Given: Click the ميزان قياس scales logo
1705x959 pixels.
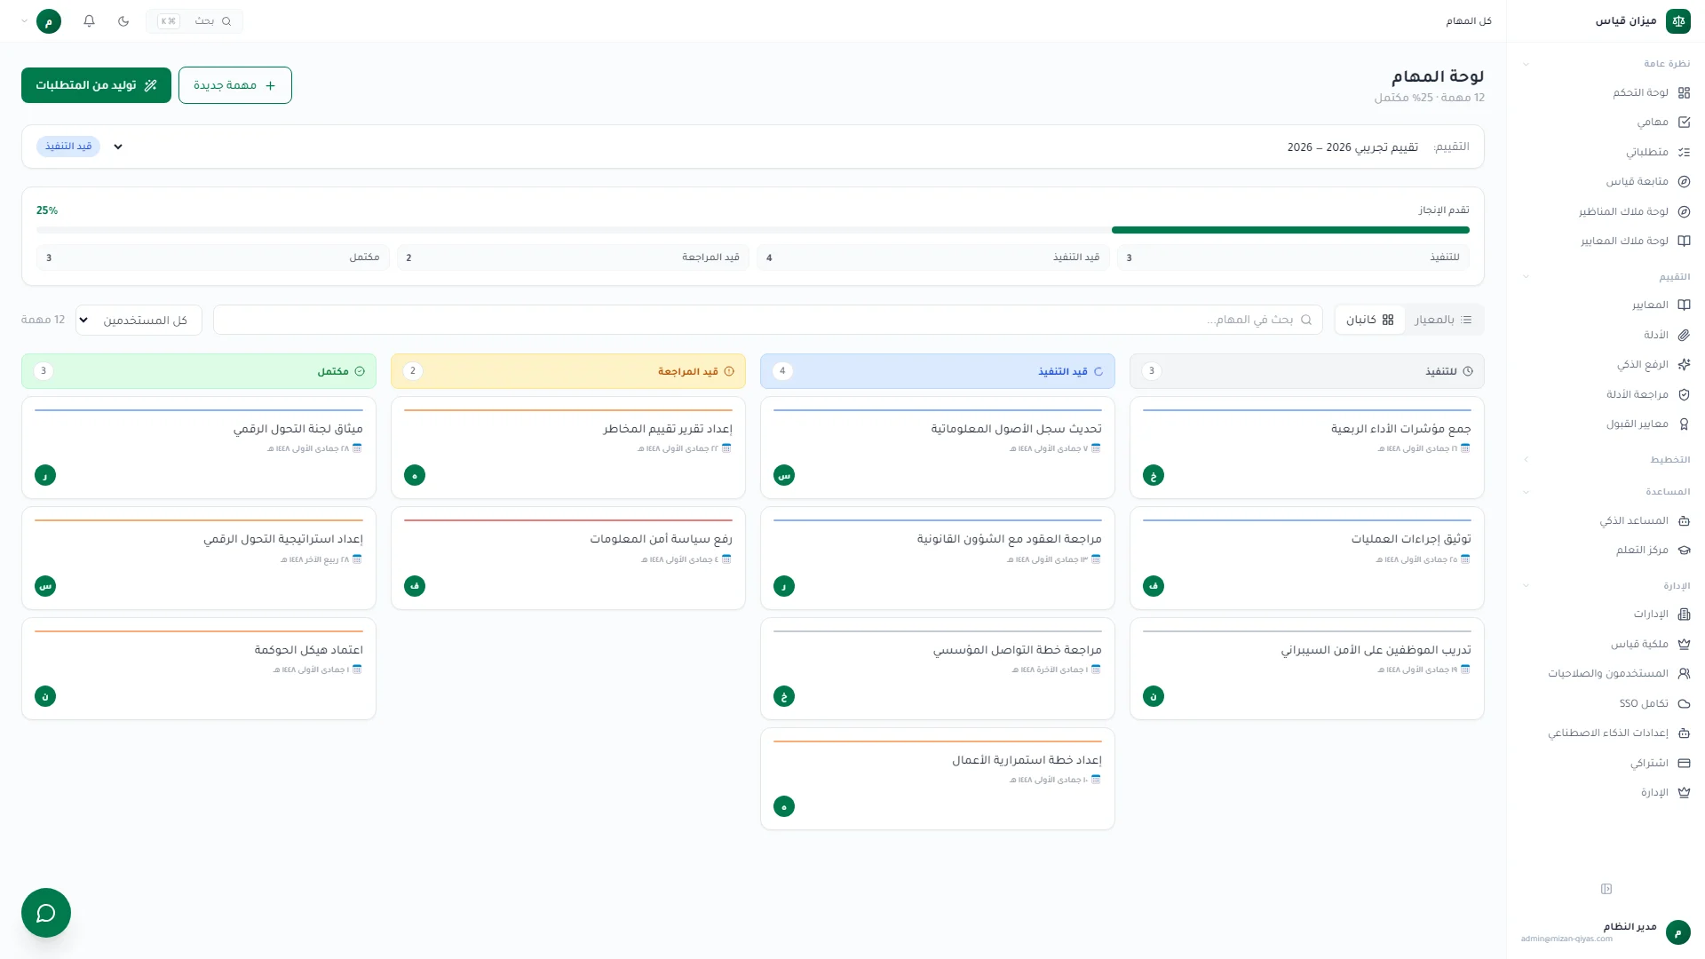Looking at the screenshot, I should [1678, 20].
